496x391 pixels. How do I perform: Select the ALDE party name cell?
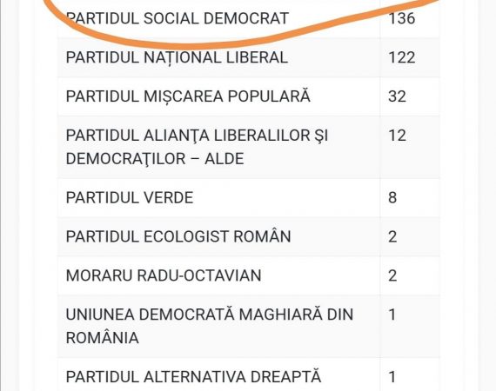(219, 147)
